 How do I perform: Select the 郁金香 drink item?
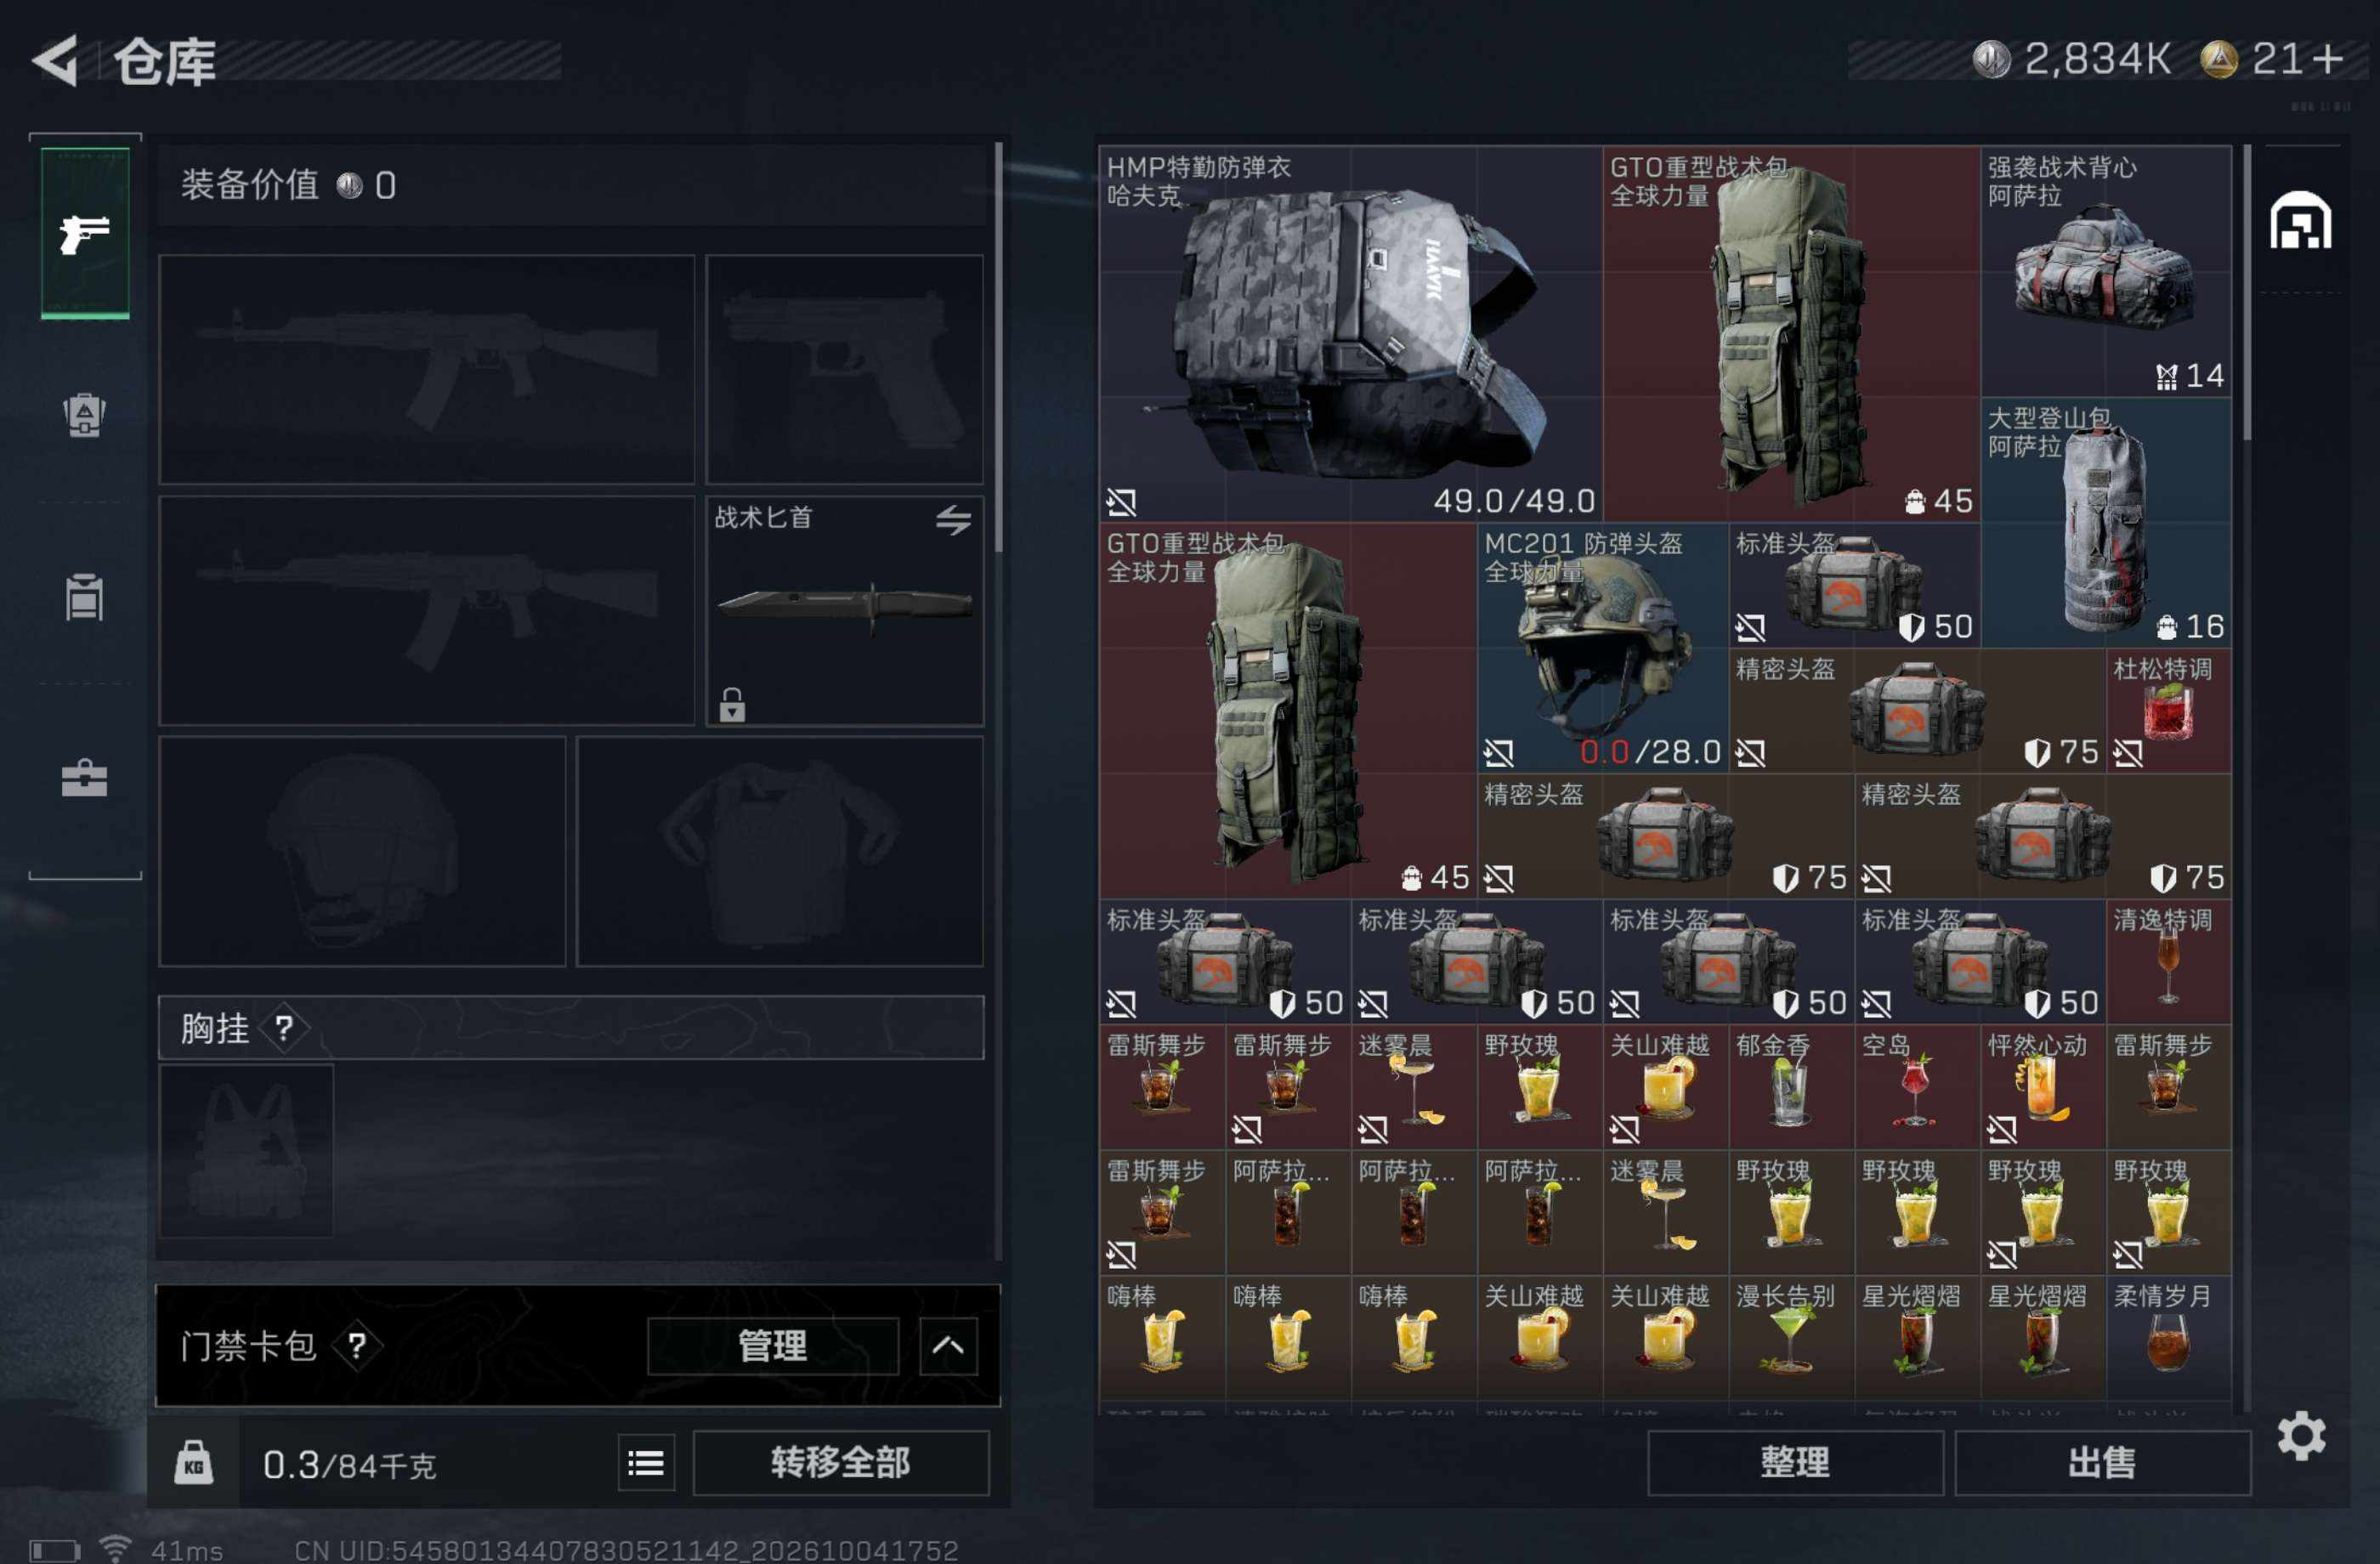pos(1791,1087)
